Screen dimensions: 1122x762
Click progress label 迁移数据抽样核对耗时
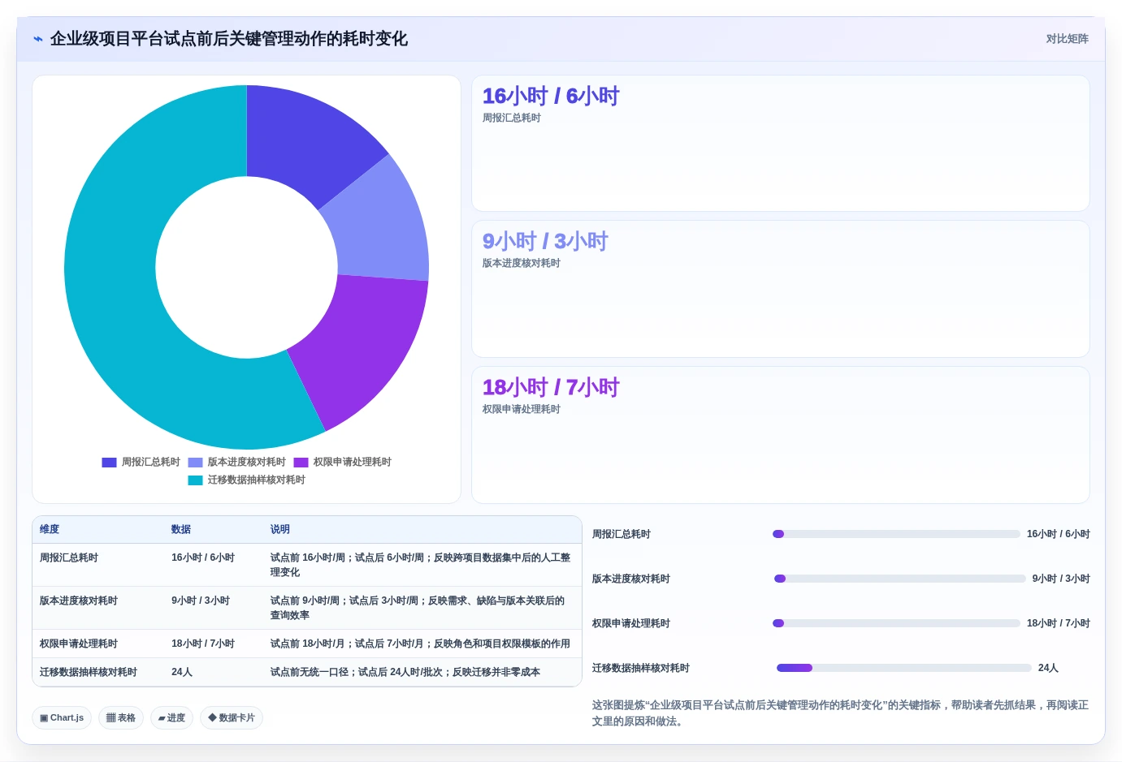[641, 668]
